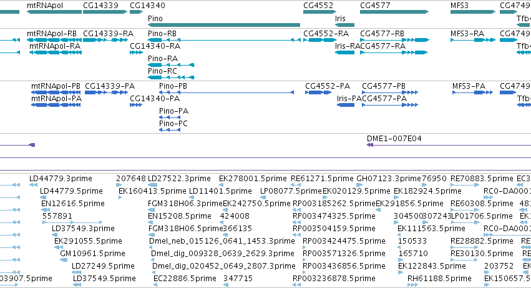
Task: Select transcript mtRNApol-RA
Action: coord(55,46)
